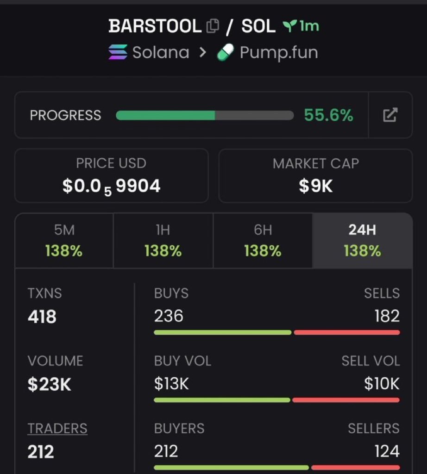427x474 pixels.
Task: Click the Pump.fun pill icon
Action: 226,52
